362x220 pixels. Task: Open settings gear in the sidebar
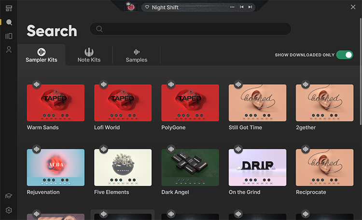tap(9, 210)
